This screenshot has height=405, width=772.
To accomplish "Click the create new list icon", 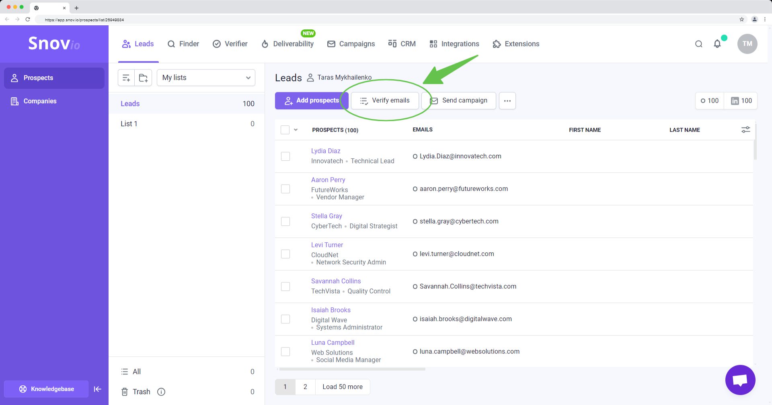I will [126, 78].
